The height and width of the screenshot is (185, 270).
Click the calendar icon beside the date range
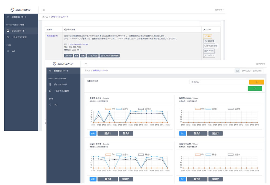coord(237,71)
